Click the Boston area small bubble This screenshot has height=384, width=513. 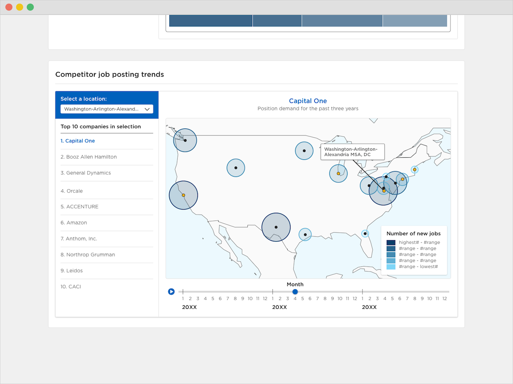(415, 169)
